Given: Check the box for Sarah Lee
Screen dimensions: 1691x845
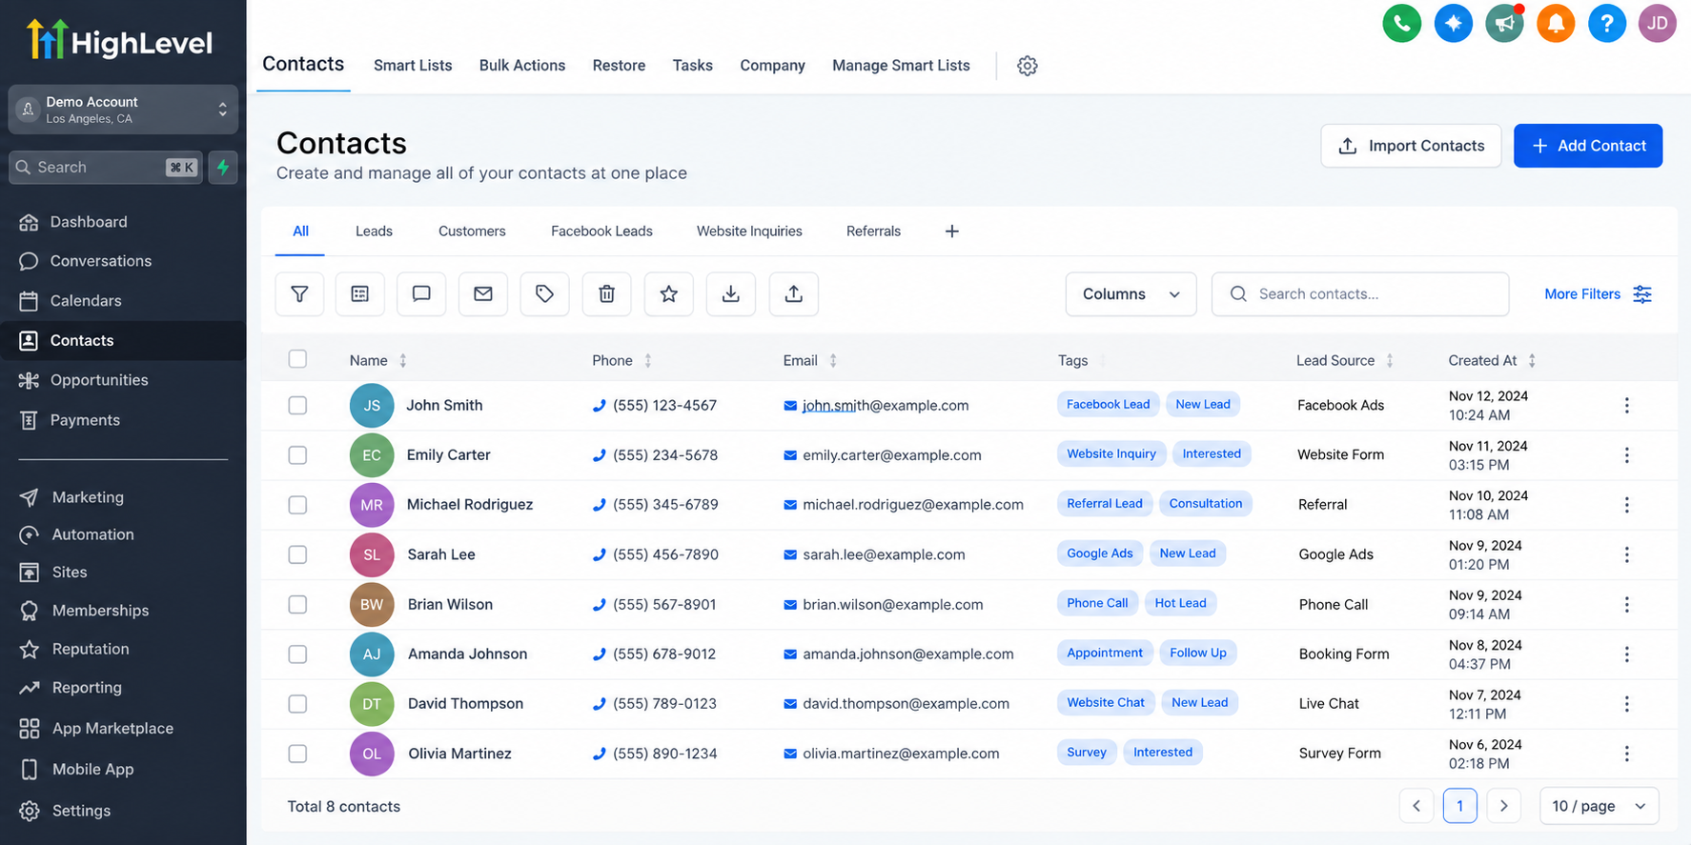Looking at the screenshot, I should coord(297,554).
